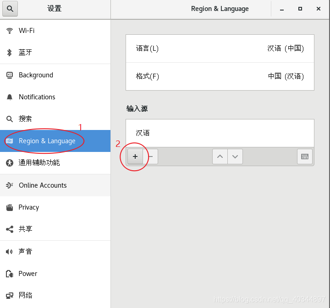Click the speaker icon beside 声音
Image resolution: width=330 pixels, height=308 pixels.
coord(9,252)
